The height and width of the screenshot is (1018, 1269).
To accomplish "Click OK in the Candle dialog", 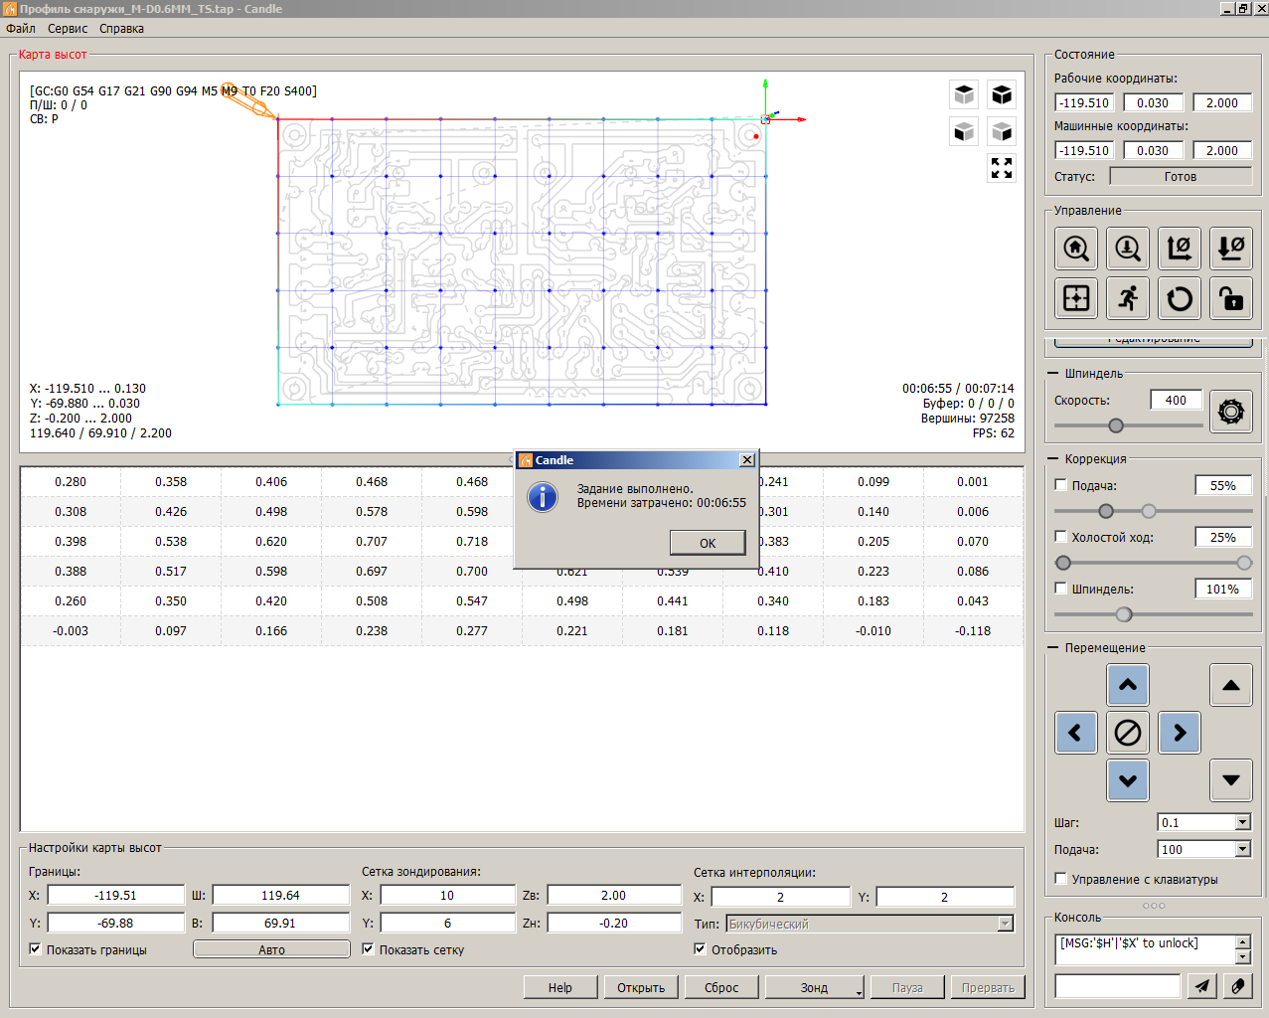I will (708, 543).
